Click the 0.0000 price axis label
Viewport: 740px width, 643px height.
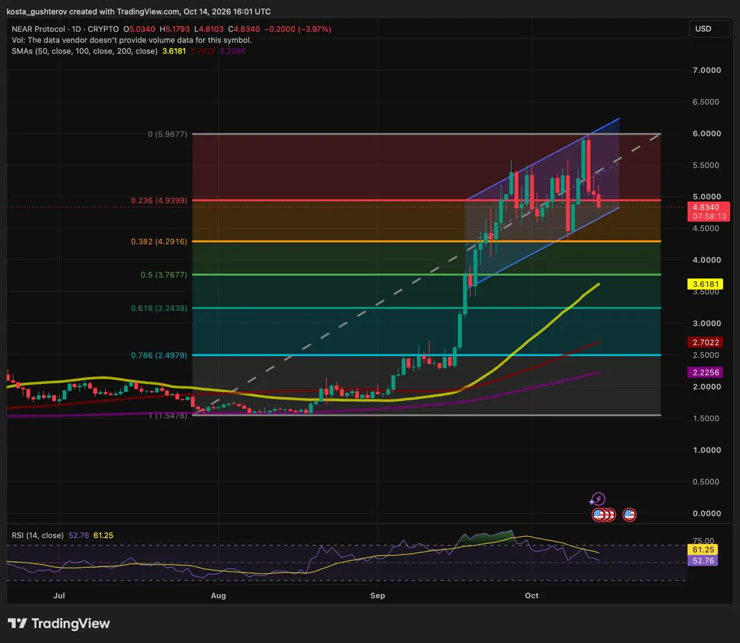pyautogui.click(x=707, y=513)
